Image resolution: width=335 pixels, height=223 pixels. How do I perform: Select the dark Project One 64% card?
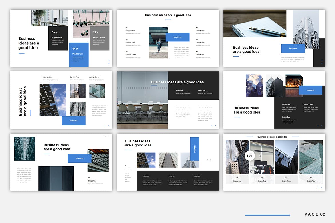[58, 38]
